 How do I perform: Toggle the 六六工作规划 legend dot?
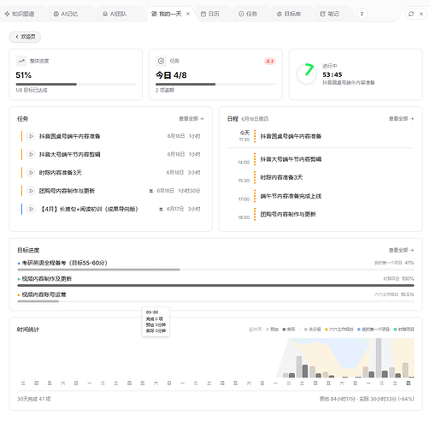327,330
